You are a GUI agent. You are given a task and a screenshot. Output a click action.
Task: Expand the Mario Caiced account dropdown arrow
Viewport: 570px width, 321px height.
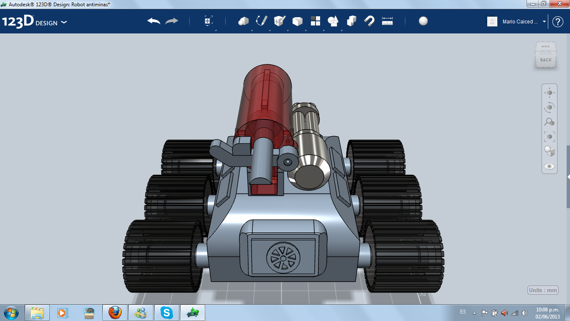tap(544, 22)
